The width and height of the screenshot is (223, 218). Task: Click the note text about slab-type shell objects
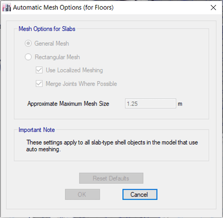pyautogui.click(x=112, y=146)
